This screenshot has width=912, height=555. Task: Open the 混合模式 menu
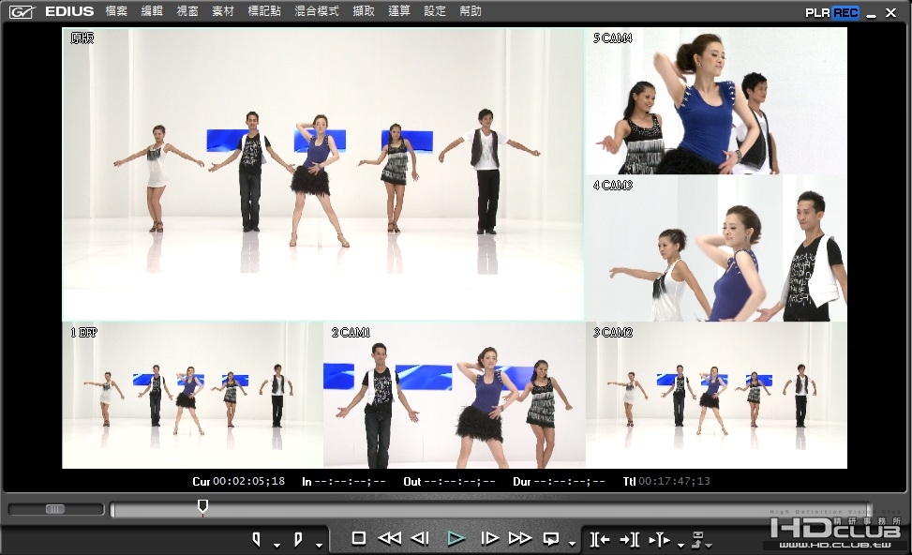click(x=317, y=11)
